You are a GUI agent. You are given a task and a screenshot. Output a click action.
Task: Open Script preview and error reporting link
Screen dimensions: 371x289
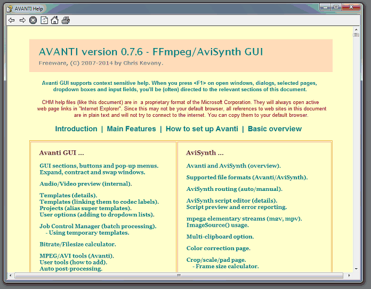237,207
